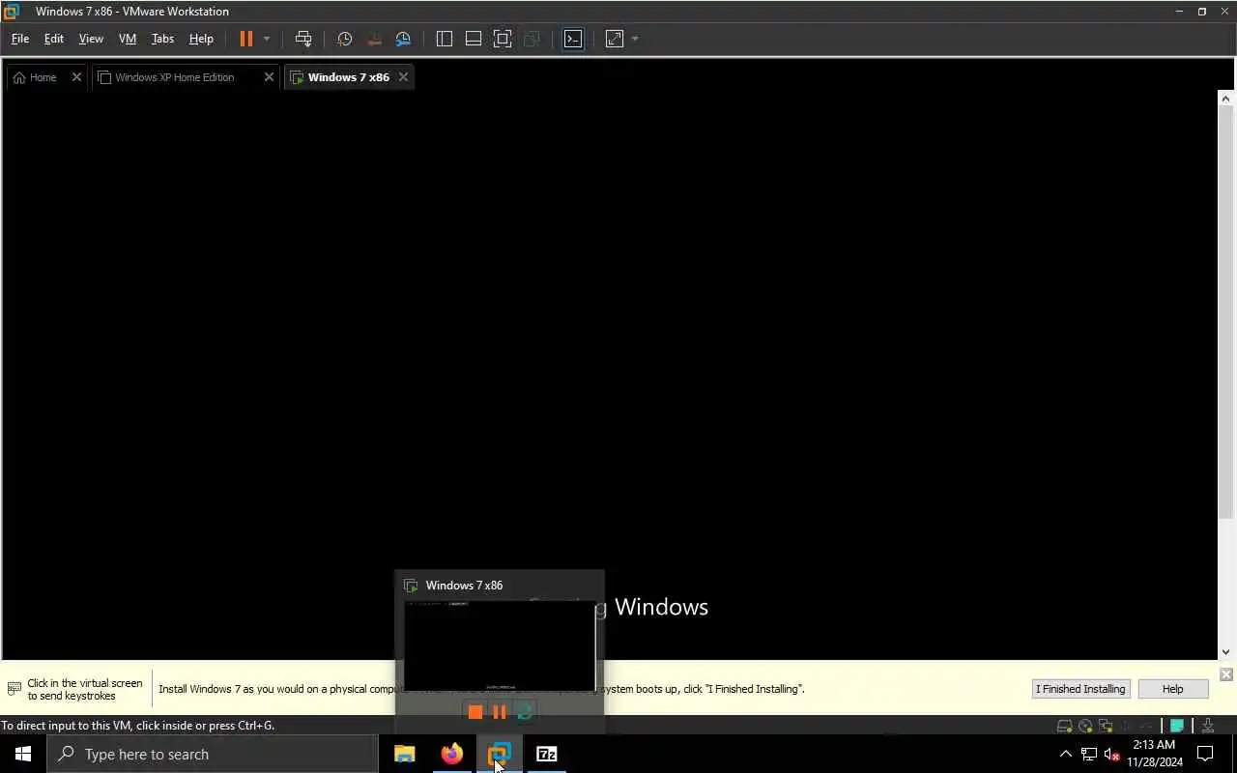Enter full screen mode
1237x773 pixels.
click(503, 39)
